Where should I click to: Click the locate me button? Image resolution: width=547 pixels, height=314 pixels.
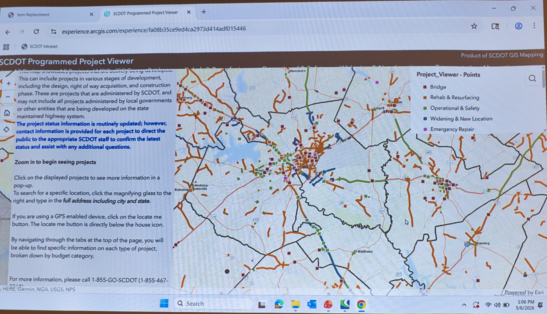[x=6, y=129]
